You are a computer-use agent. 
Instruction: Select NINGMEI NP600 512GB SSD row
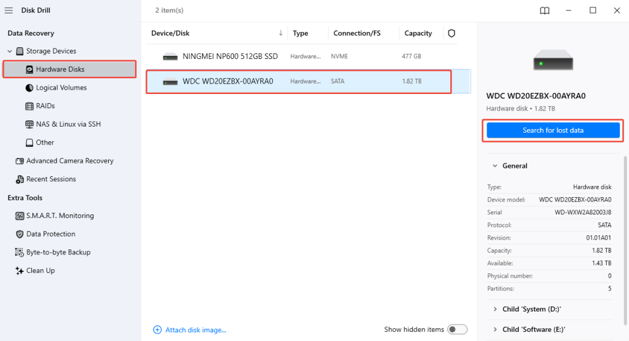(x=230, y=57)
